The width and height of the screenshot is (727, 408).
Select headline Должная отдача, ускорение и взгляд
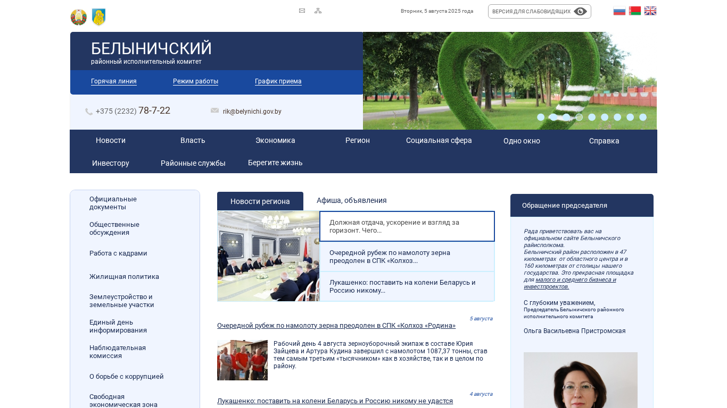coord(407,226)
